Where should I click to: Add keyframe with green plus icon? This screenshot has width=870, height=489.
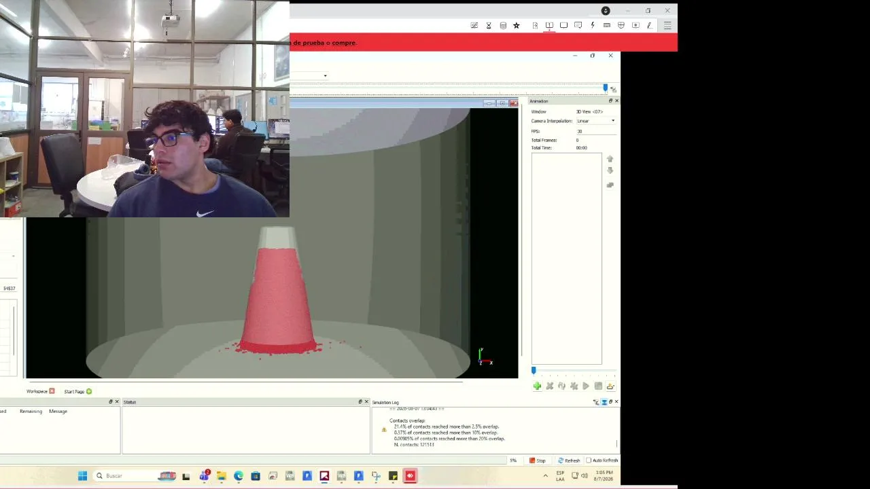[537, 386]
